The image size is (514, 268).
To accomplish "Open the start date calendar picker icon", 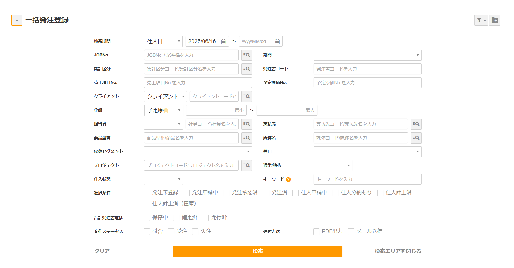I will click(223, 41).
